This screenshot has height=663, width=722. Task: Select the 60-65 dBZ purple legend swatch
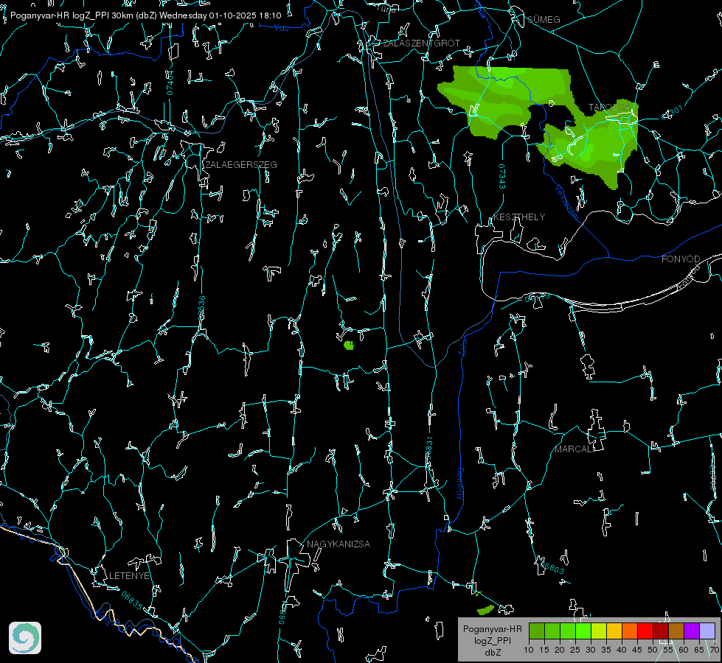[x=692, y=631]
